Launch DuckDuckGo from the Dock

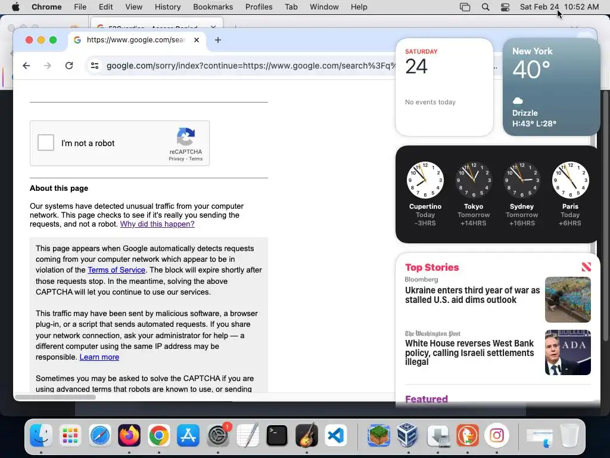(x=467, y=435)
